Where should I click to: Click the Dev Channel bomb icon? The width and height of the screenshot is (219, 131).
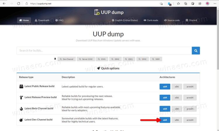(21, 120)
